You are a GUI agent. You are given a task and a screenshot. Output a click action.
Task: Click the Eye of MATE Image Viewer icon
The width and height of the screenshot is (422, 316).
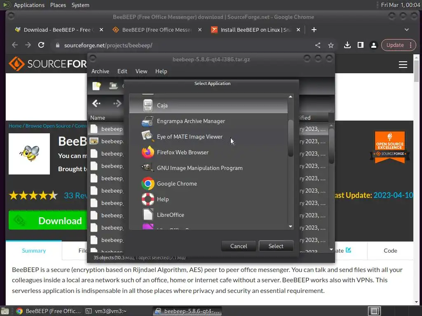[148, 137]
